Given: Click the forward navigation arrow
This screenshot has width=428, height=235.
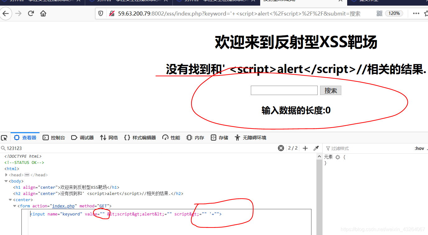Looking at the screenshot, I should tap(18, 13).
